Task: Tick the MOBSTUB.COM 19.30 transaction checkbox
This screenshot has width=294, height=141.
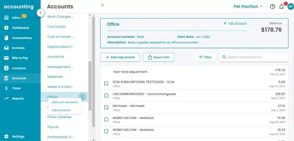Action: (106, 120)
